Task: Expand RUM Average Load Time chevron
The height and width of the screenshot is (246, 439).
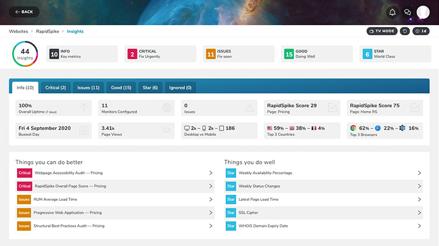Action: click(211, 200)
